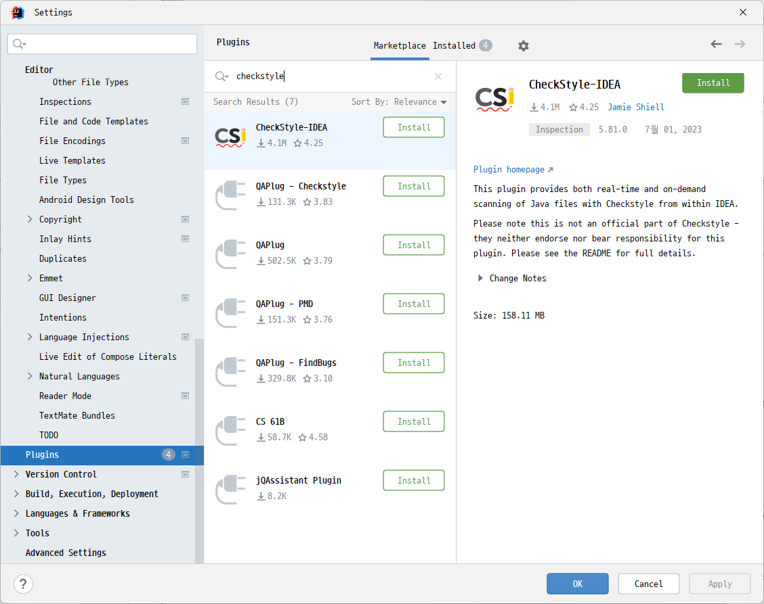Install QAPlug - Checkstyle plugin
Image resolution: width=764 pixels, height=604 pixels.
414,187
